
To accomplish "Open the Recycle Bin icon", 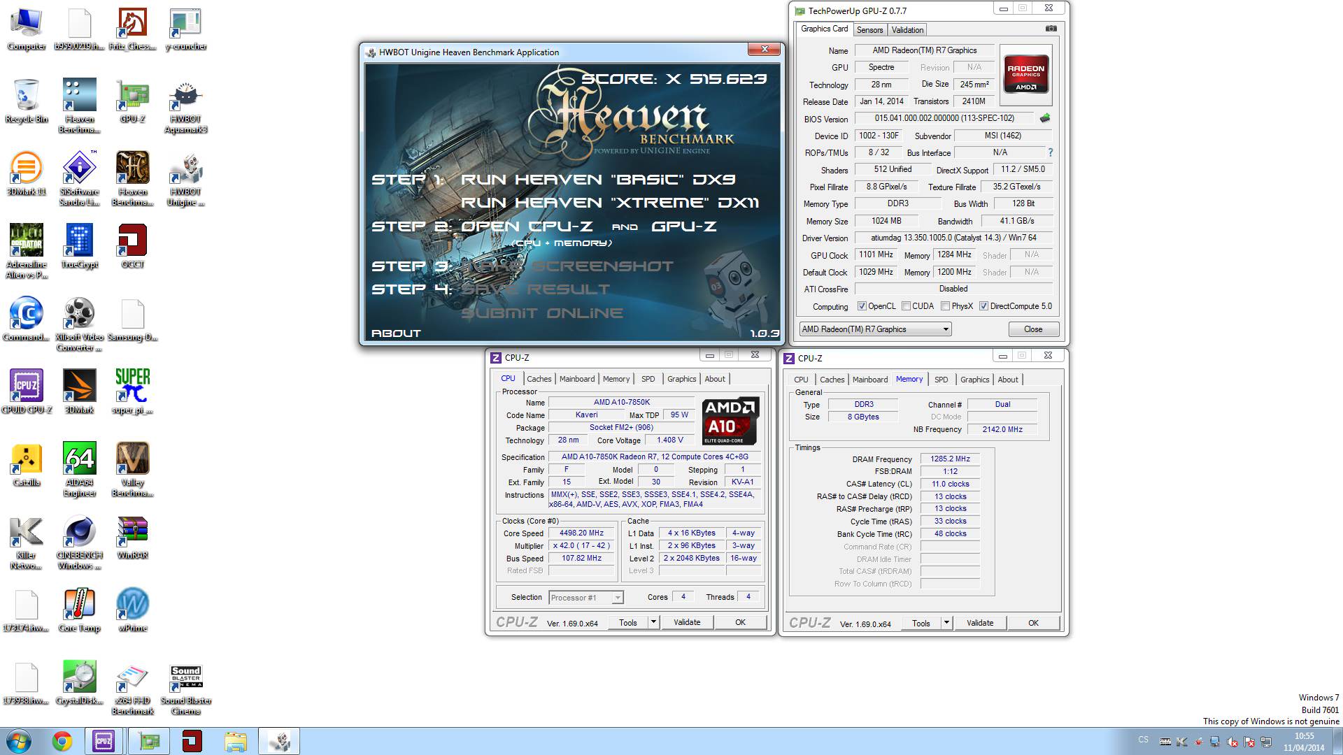I will pyautogui.click(x=27, y=101).
